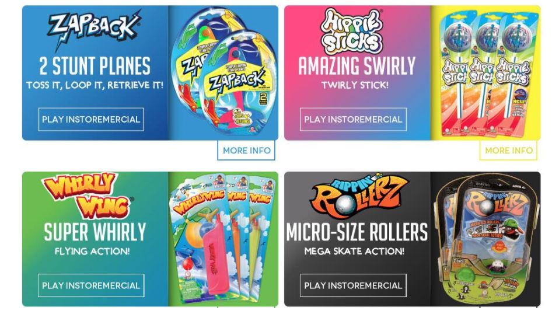Play the Rippin' Rollerz instoremercial

click(x=353, y=285)
